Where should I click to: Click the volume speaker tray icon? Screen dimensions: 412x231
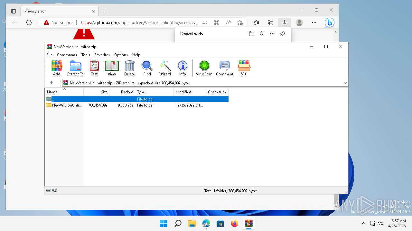pyautogui.click(x=380, y=223)
